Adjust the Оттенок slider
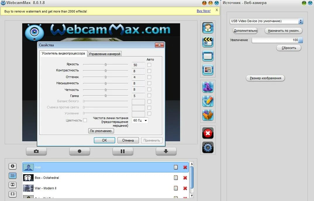The width and height of the screenshot is (314, 201). (106, 77)
